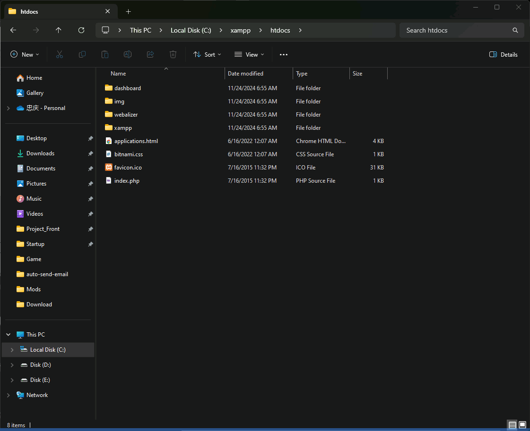Click the PC monitor icon in address bar
The height and width of the screenshot is (431, 530).
coord(105,30)
